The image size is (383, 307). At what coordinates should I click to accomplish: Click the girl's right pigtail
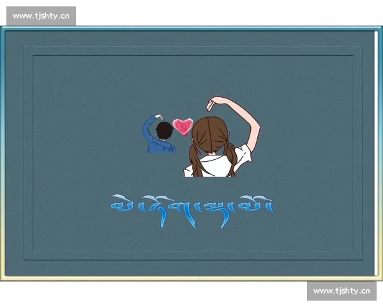(230, 160)
